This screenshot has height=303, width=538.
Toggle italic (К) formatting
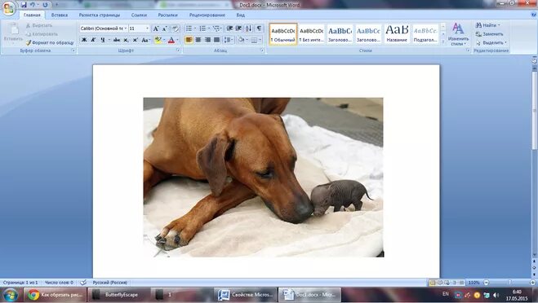click(x=93, y=40)
